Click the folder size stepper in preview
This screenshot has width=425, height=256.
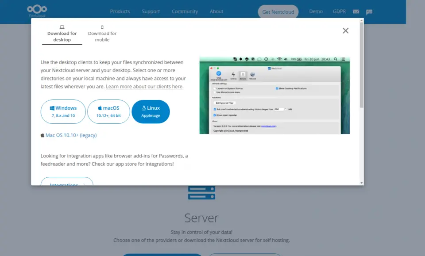286,109
